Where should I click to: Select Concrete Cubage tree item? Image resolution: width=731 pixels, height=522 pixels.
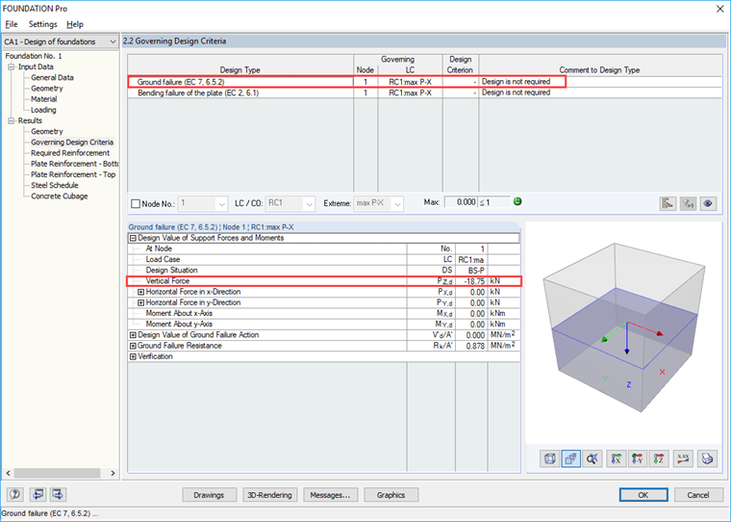[x=60, y=196]
